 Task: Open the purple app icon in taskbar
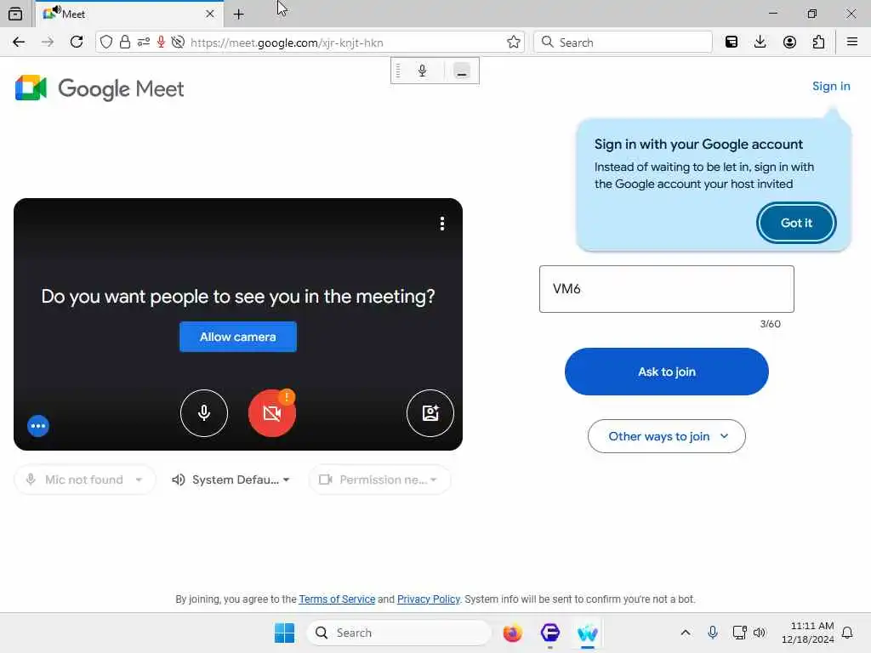pos(550,633)
